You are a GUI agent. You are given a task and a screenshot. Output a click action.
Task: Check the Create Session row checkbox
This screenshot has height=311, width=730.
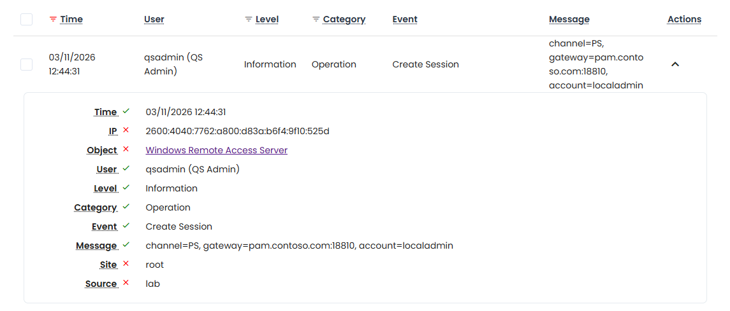[26, 64]
